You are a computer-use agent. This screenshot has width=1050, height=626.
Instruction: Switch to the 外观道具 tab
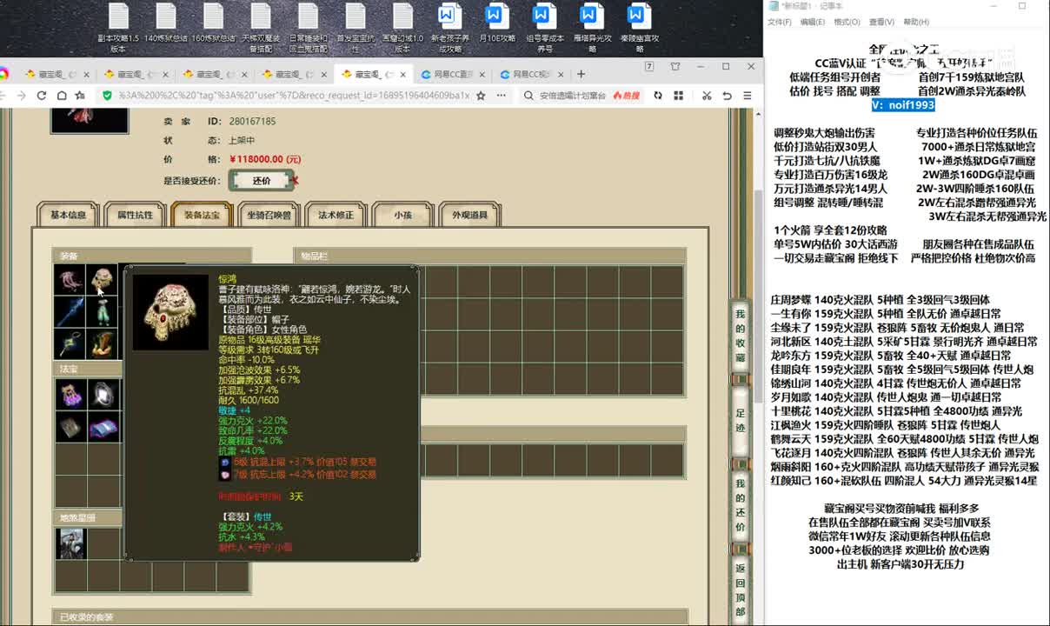(x=469, y=215)
